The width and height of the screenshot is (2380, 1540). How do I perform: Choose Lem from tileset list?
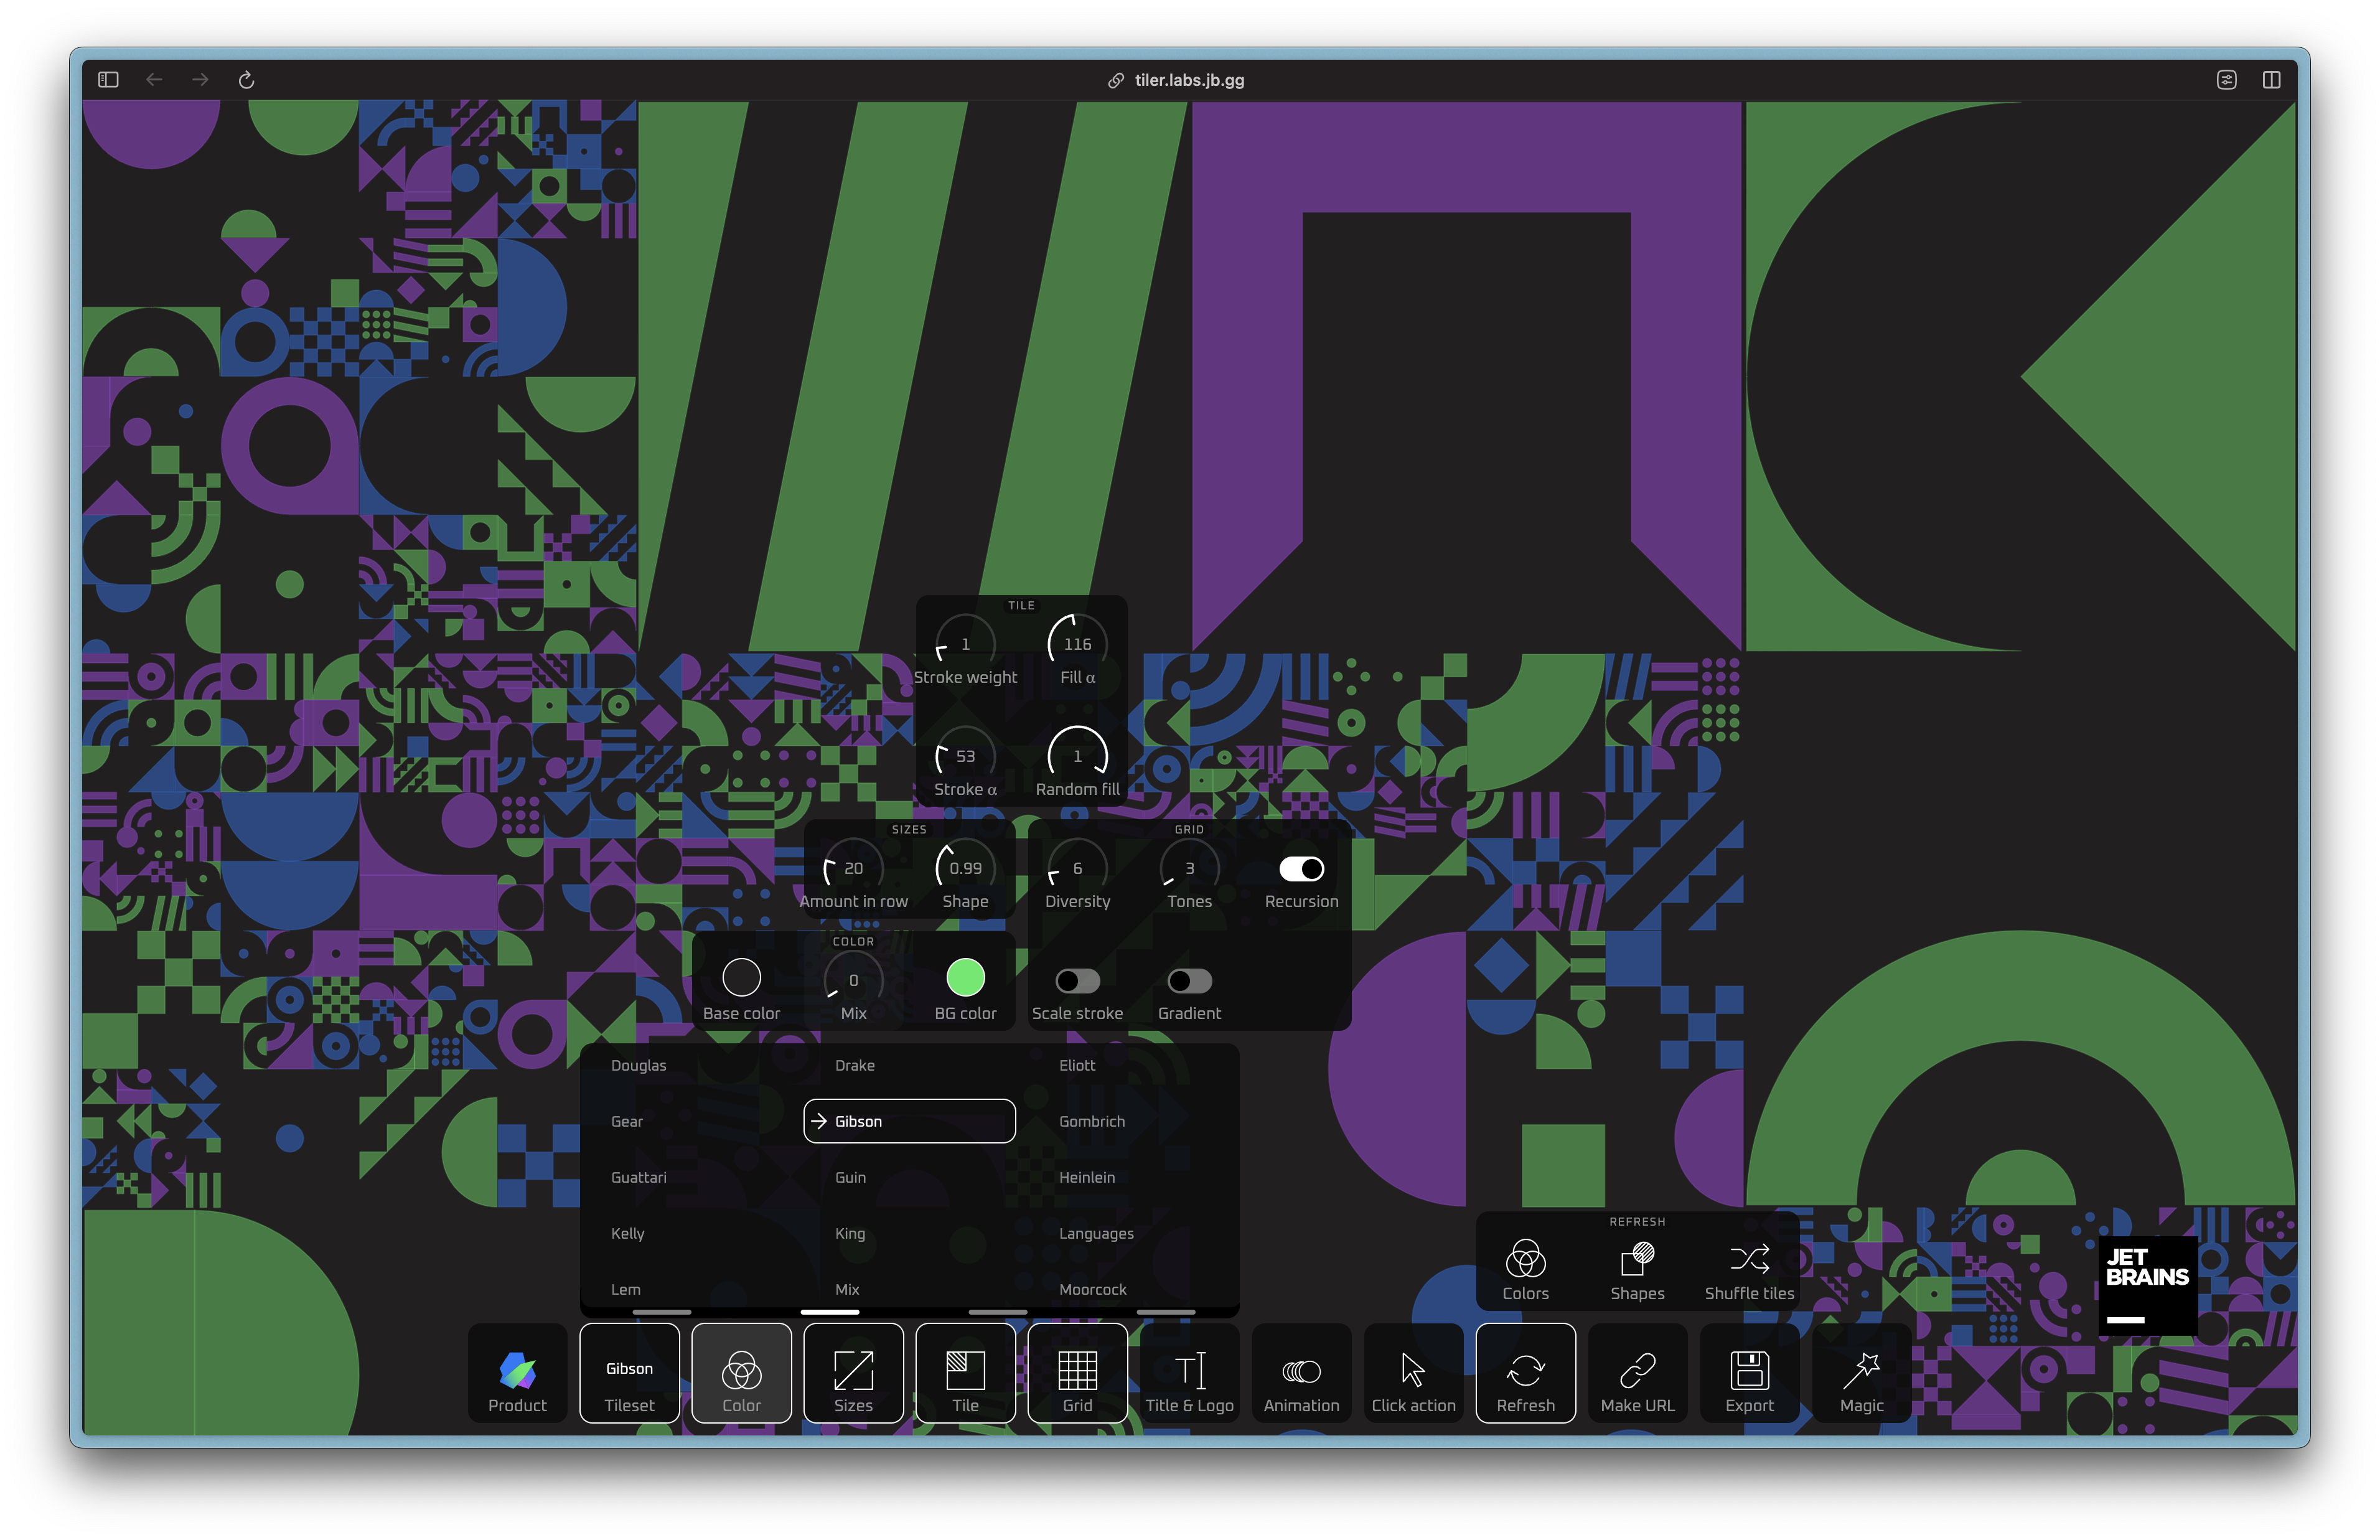coord(625,1289)
